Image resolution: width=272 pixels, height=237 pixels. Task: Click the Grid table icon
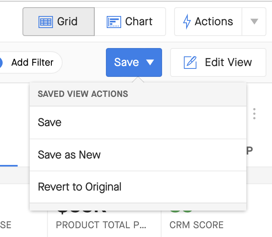coord(46,22)
